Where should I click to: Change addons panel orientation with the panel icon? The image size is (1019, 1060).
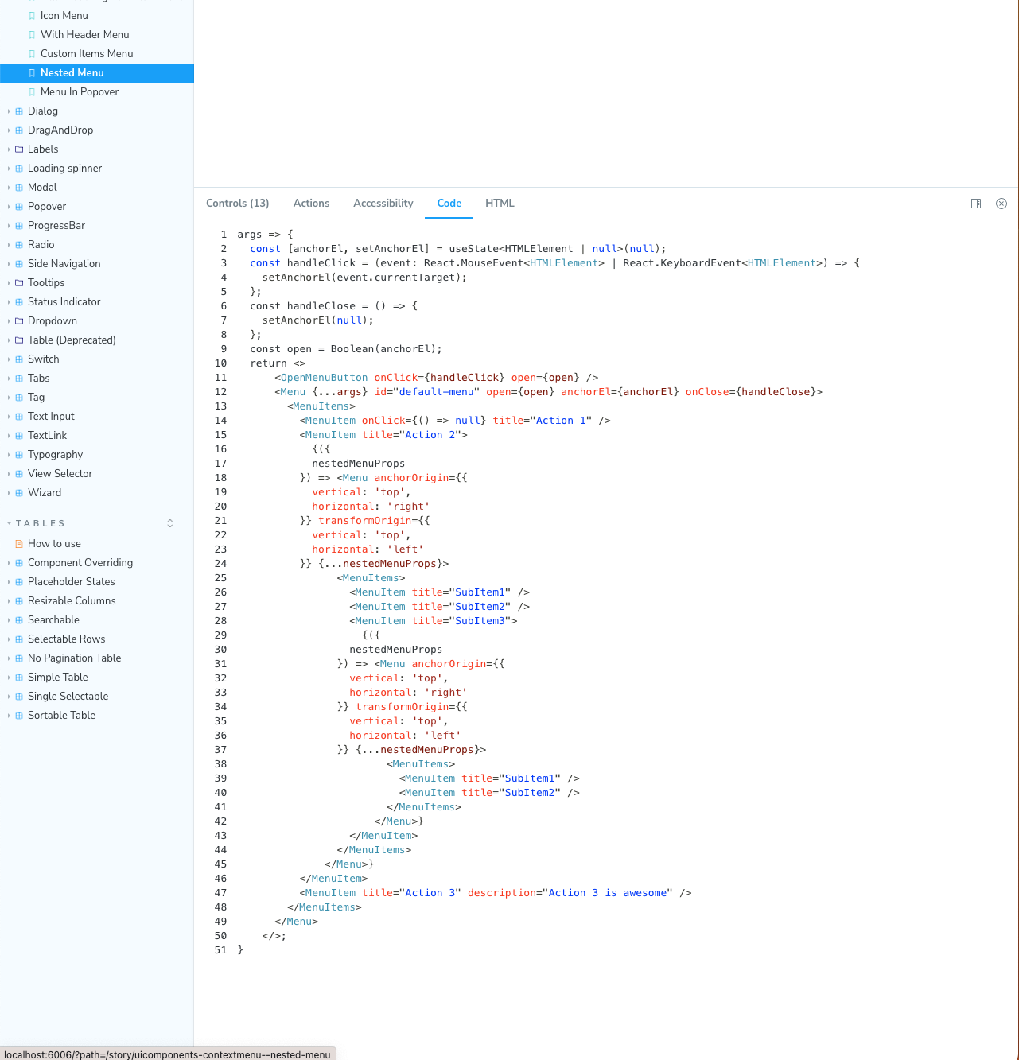[x=976, y=203]
